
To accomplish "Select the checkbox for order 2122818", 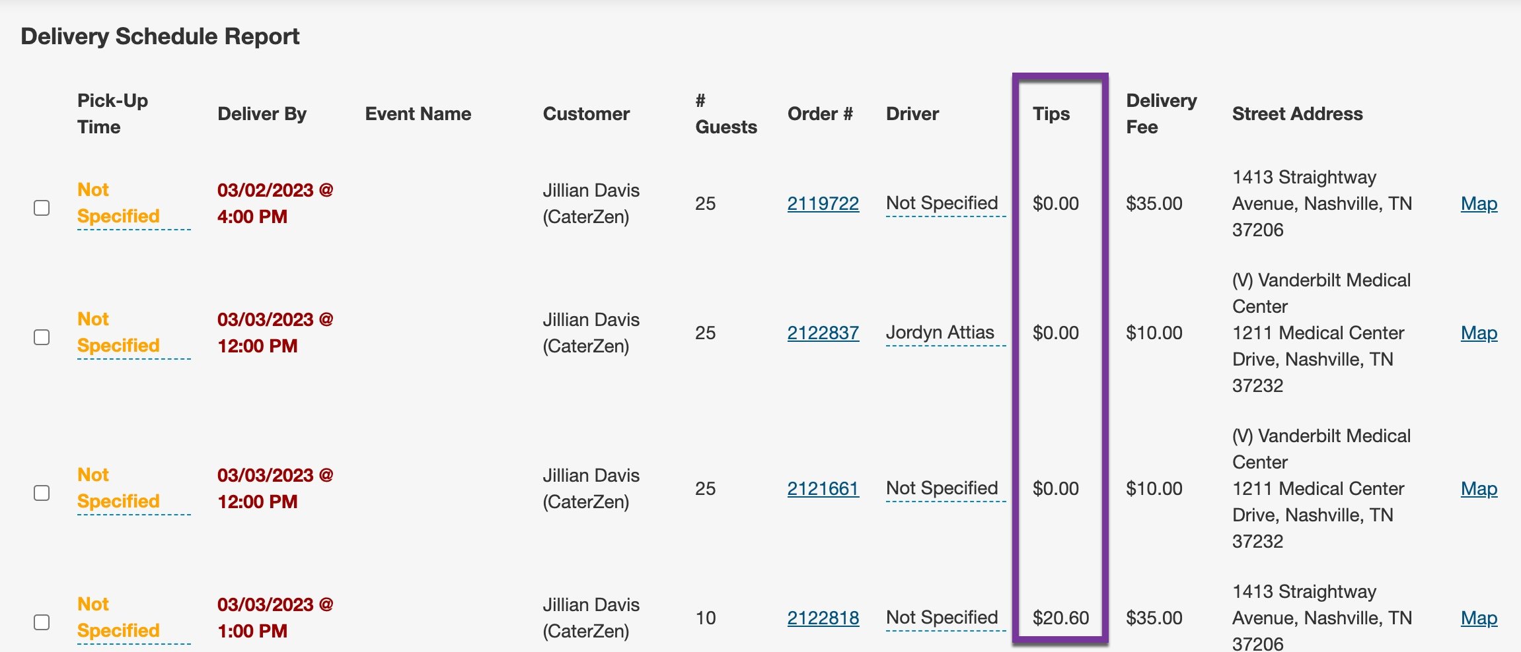I will click(x=41, y=623).
